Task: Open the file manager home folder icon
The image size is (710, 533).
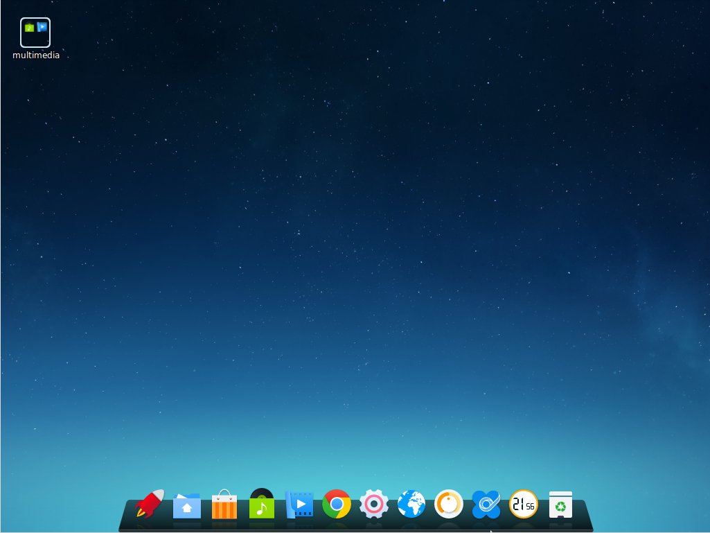Action: tap(186, 505)
